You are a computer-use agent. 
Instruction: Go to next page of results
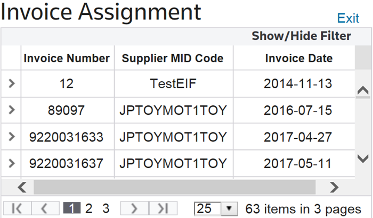point(134,208)
